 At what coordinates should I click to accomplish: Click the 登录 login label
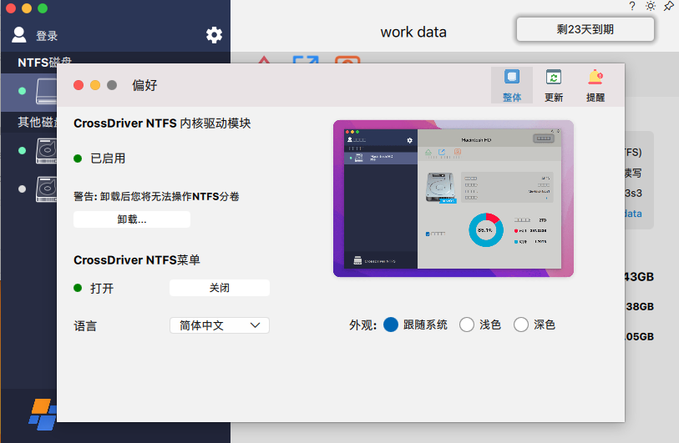47,36
